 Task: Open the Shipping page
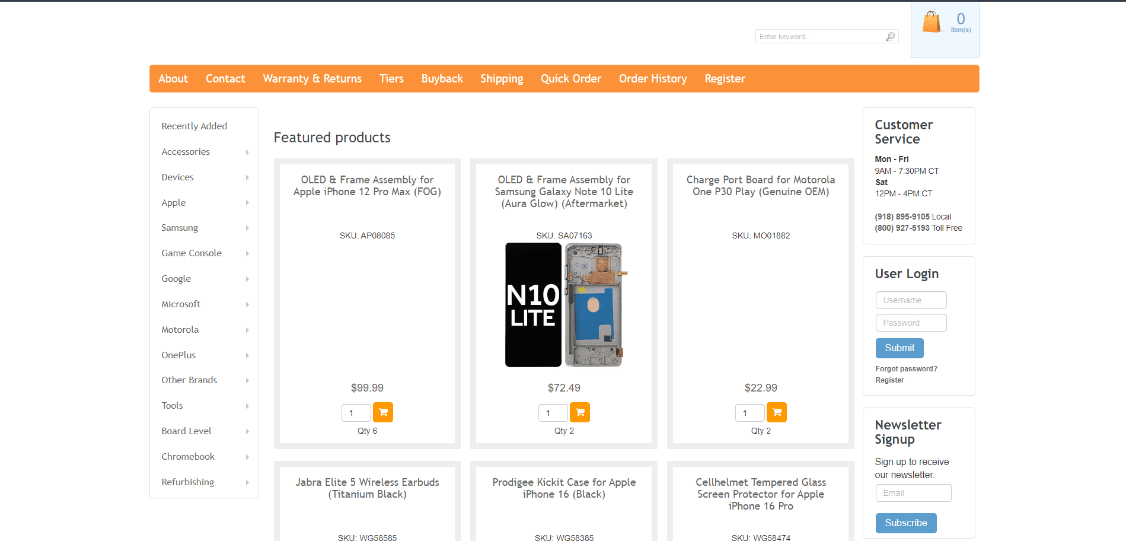click(502, 79)
